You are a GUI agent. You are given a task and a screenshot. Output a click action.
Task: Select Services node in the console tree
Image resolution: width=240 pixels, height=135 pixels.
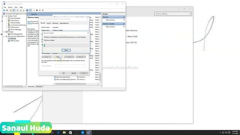13,39
